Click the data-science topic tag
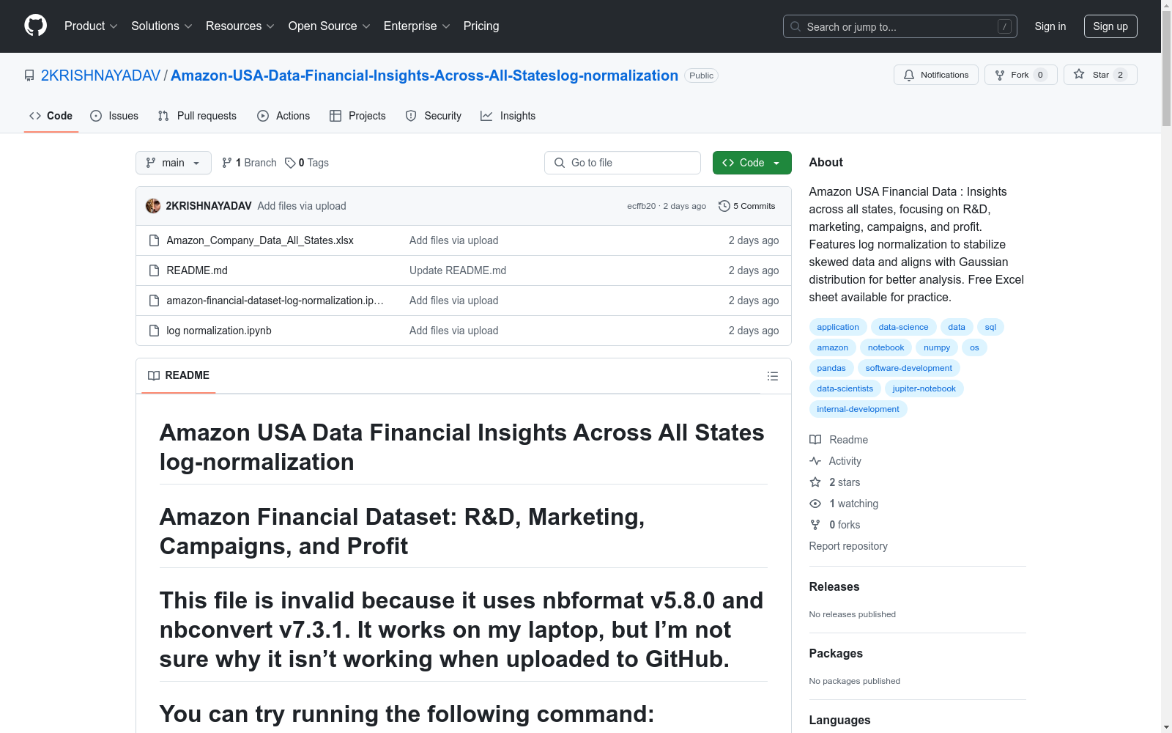1172x733 pixels. (x=903, y=327)
